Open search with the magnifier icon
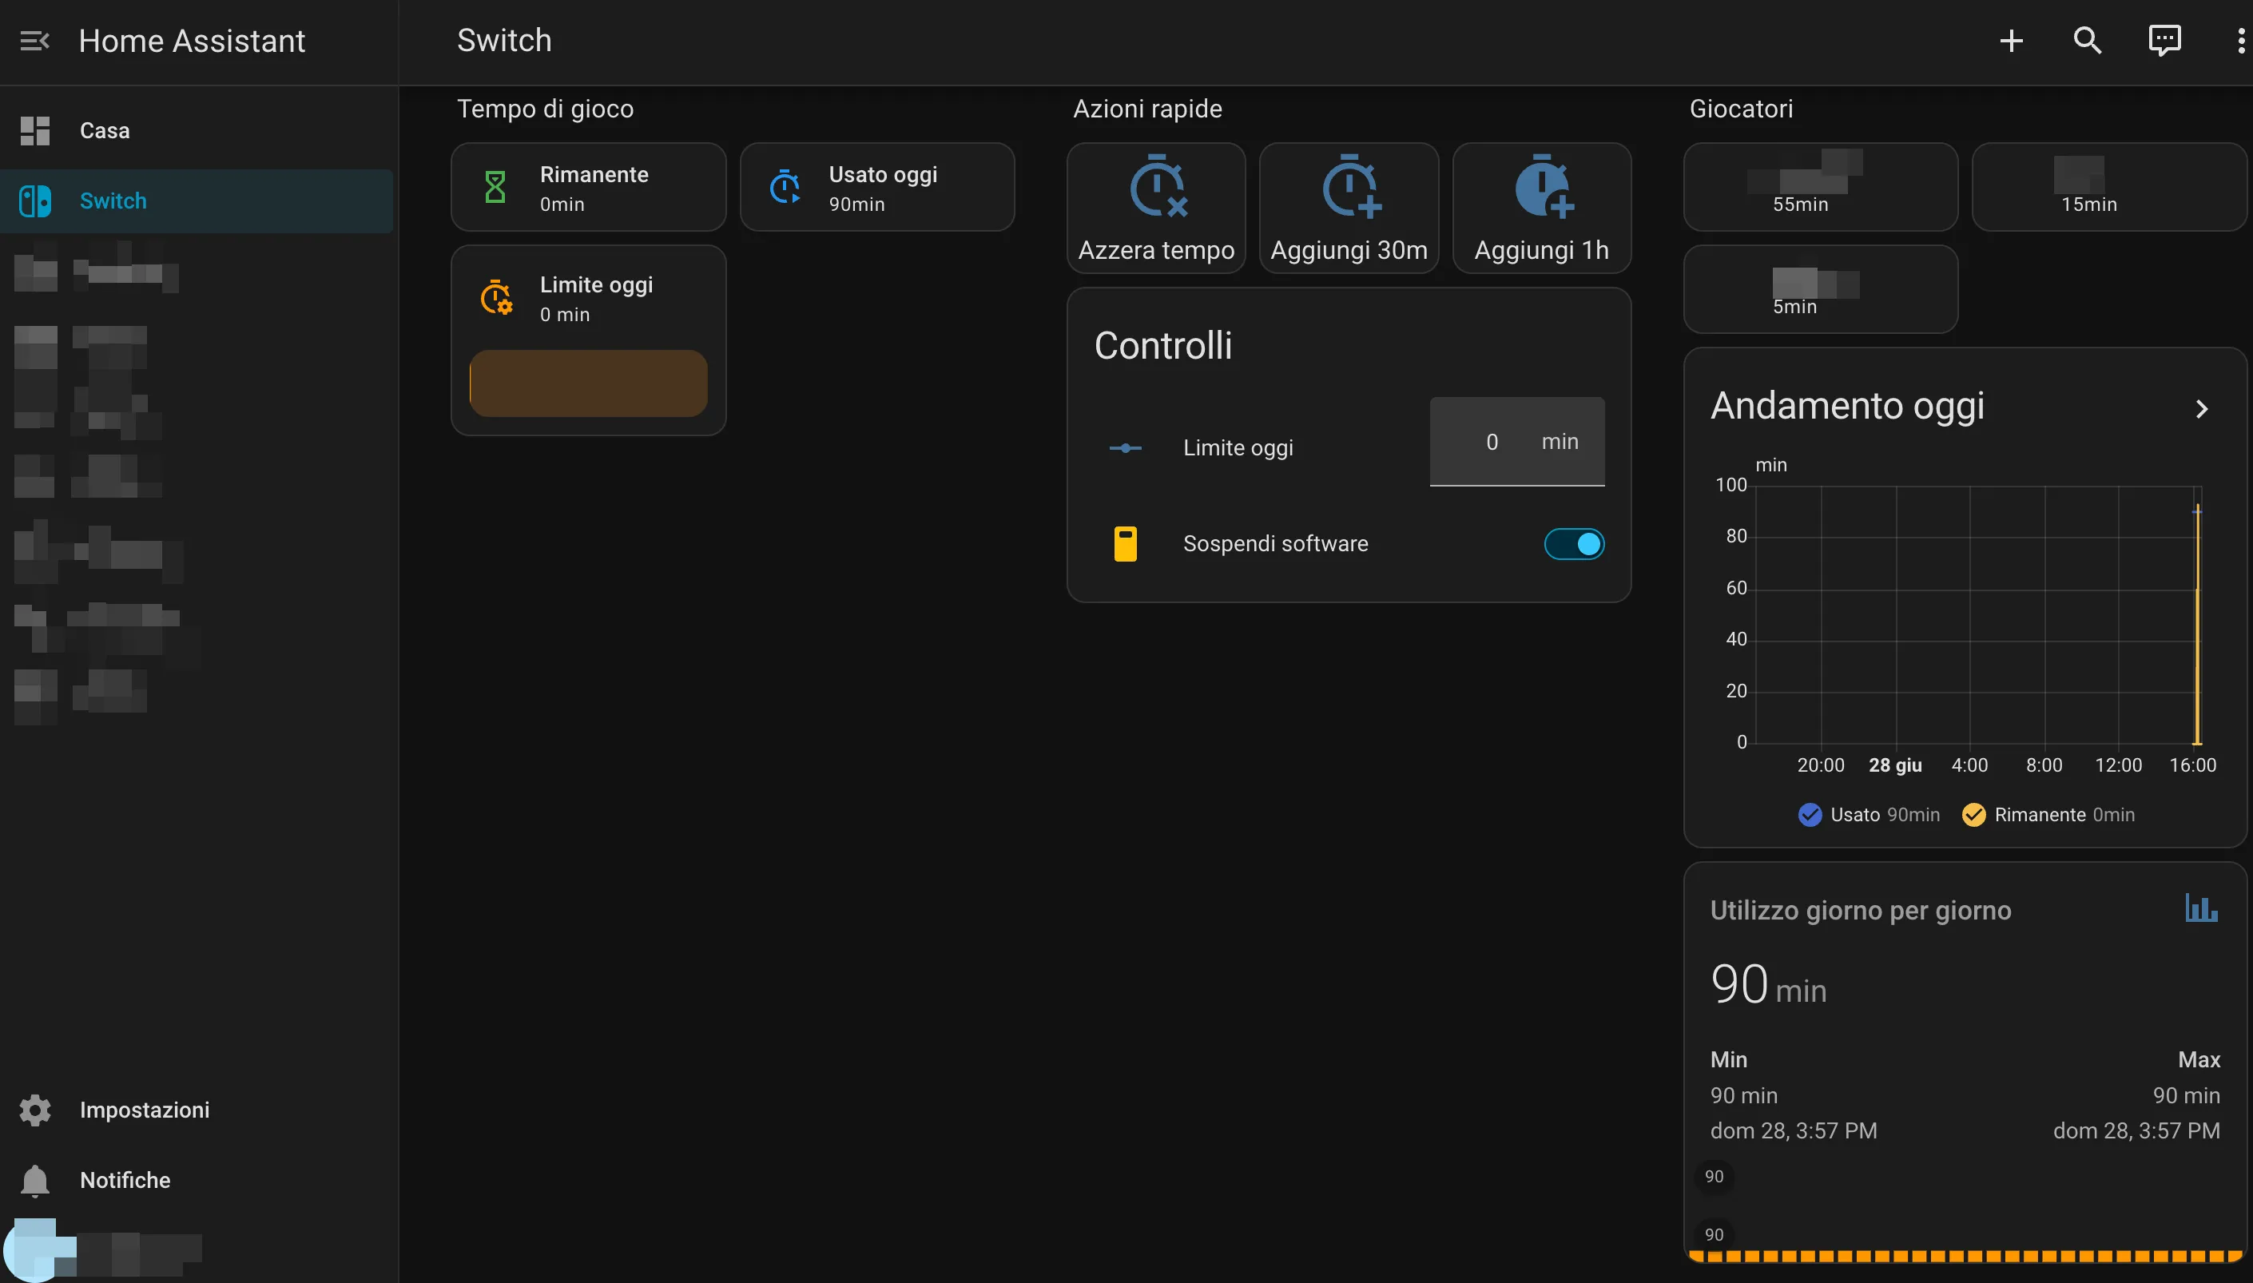This screenshot has height=1283, width=2253. point(2088,41)
